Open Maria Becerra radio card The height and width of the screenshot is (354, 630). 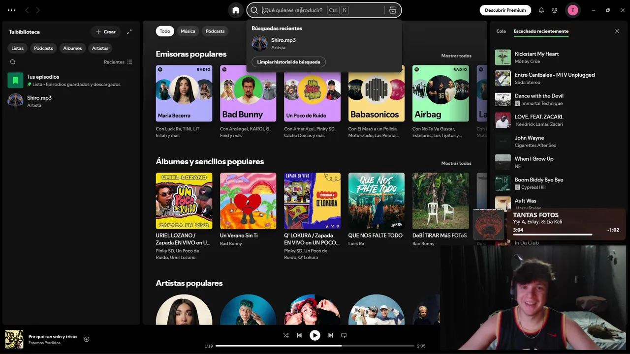click(x=184, y=102)
